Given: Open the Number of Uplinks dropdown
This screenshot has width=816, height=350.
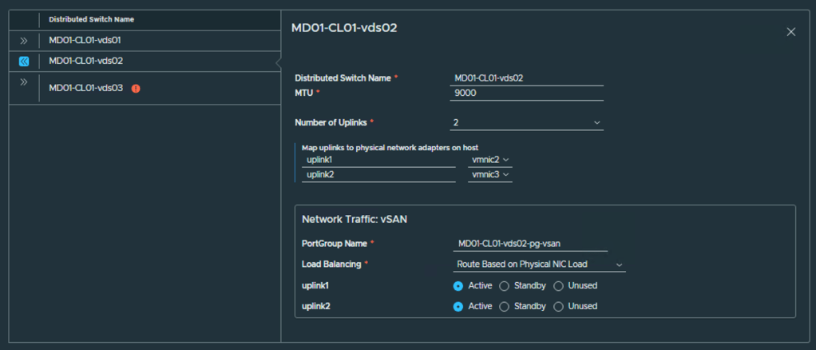Looking at the screenshot, I should [x=526, y=122].
